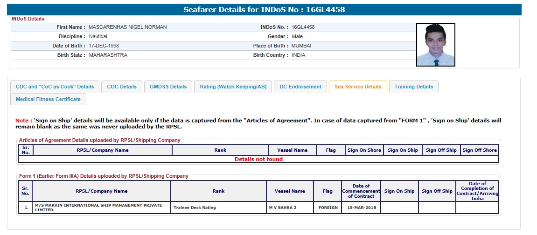View the Medical Fitness Certificate tab
The width and height of the screenshot is (537, 235).
[x=48, y=99]
